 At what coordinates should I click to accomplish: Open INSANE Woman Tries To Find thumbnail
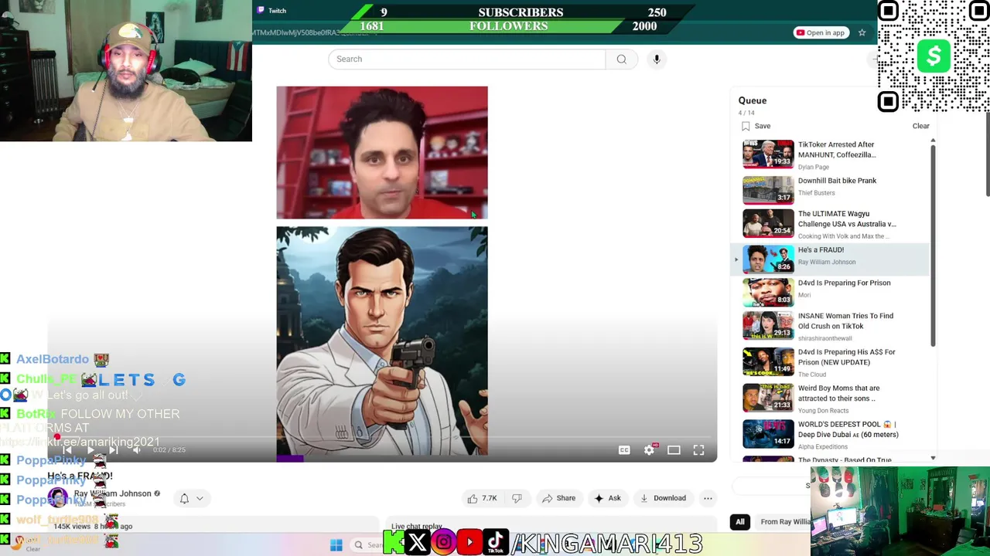tap(768, 326)
